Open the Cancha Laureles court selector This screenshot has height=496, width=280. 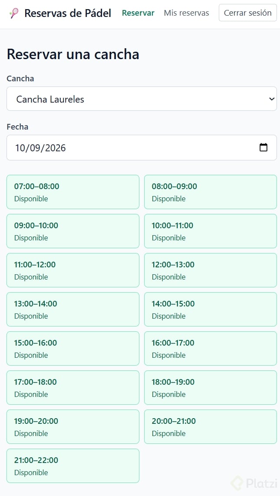click(142, 99)
